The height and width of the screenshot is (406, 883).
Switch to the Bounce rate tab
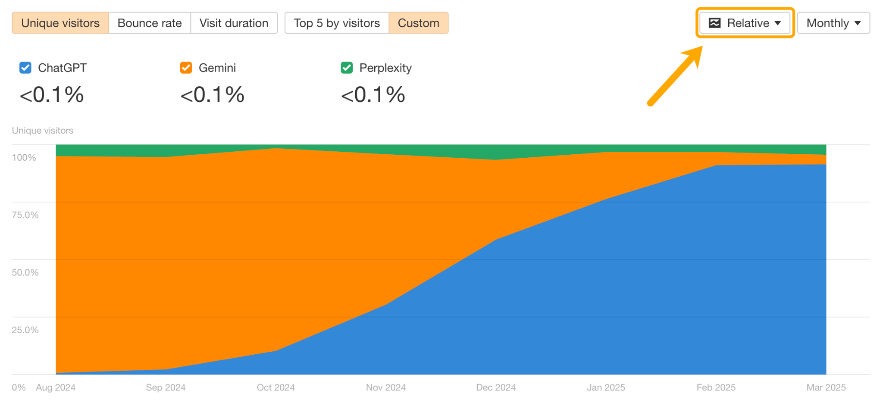point(149,23)
